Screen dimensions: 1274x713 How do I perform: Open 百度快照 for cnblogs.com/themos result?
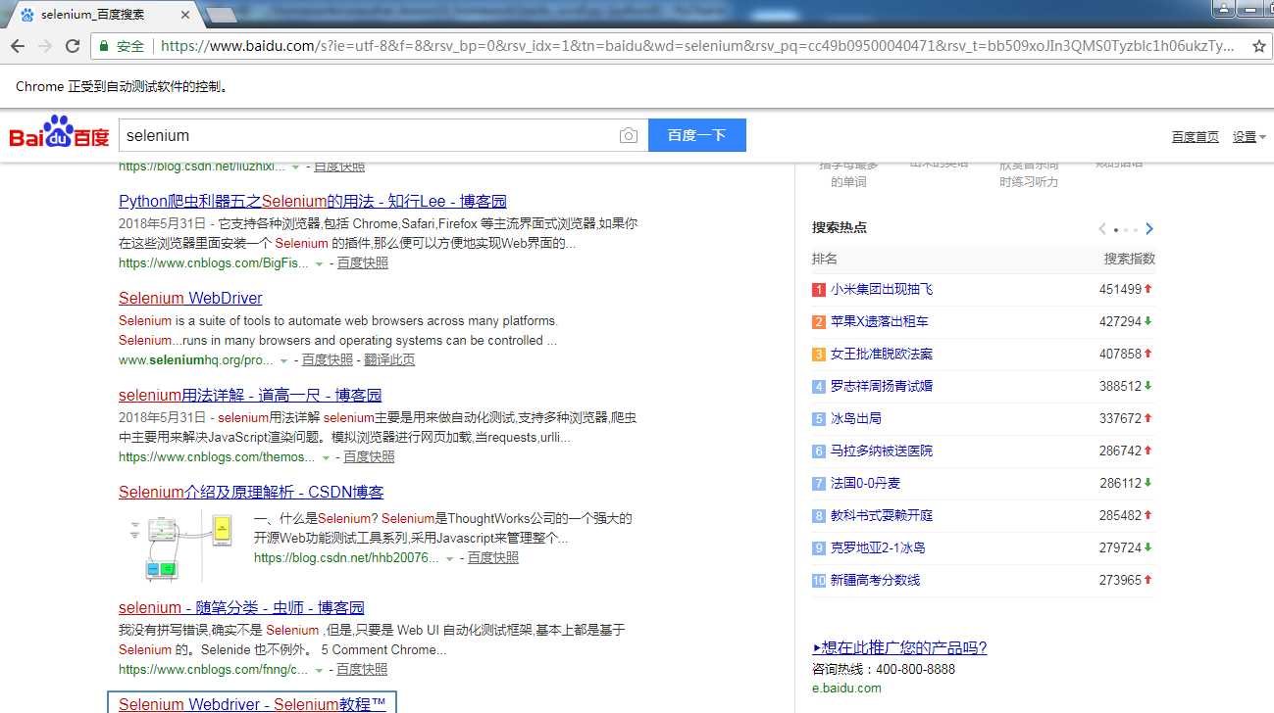(369, 456)
